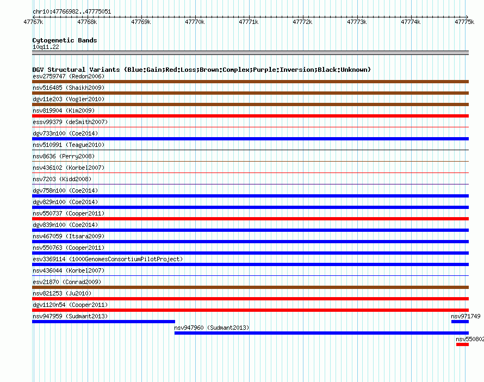Viewport: 484px width, 382px height.
Task: Select the small red bar under nsv550802
Action: tap(462, 344)
